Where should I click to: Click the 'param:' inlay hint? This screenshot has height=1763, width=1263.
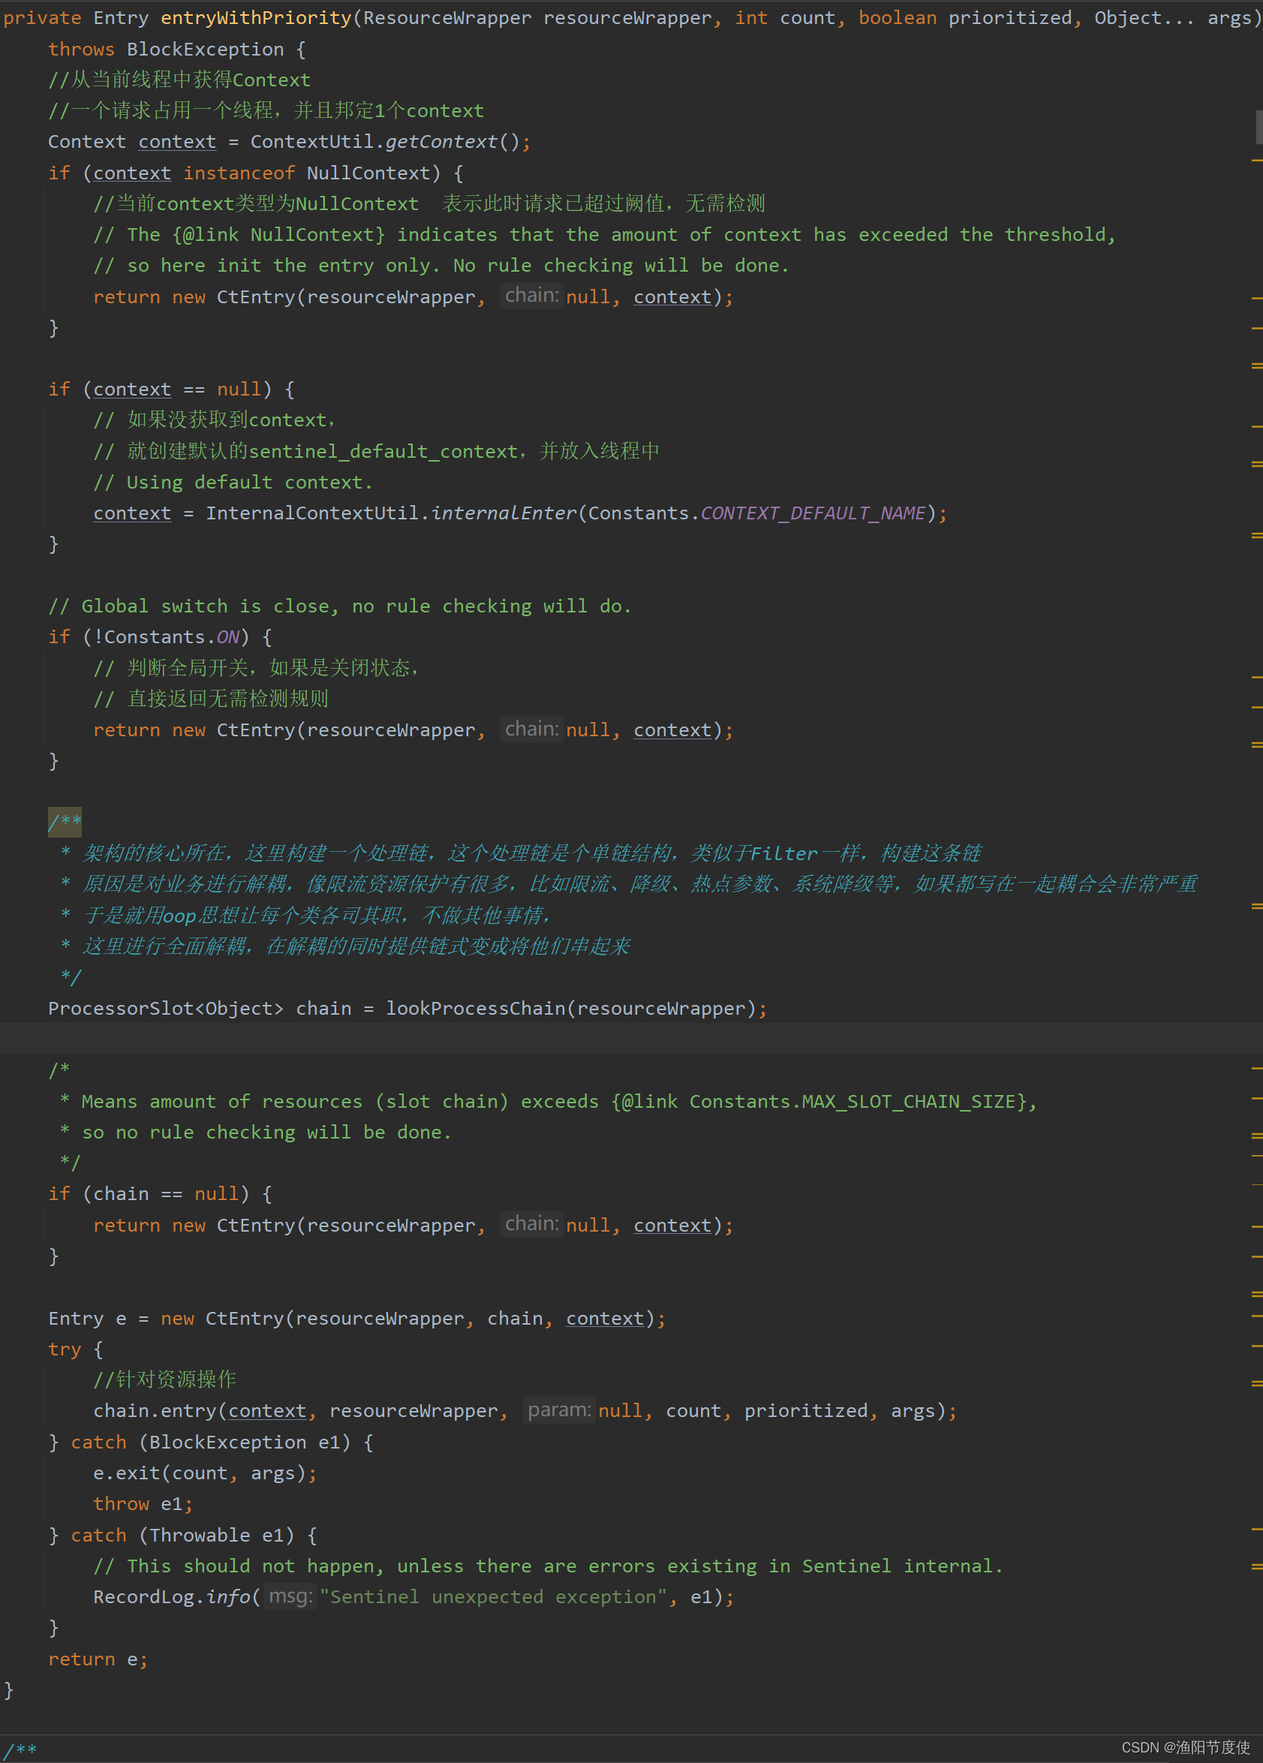[559, 1410]
